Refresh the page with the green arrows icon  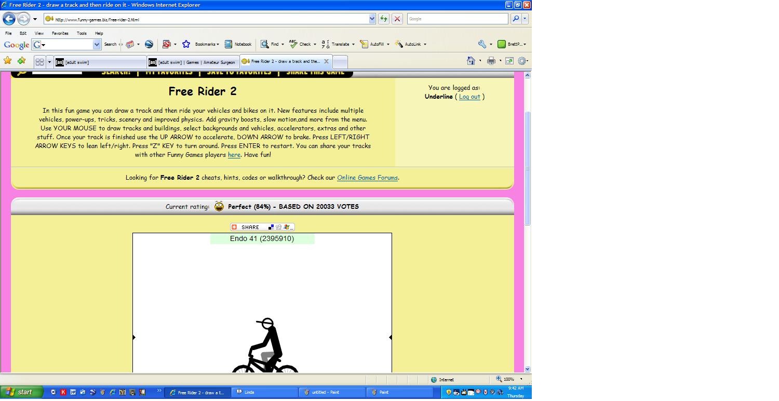click(x=384, y=19)
